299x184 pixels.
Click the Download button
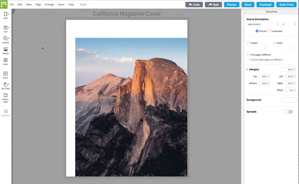point(265,5)
